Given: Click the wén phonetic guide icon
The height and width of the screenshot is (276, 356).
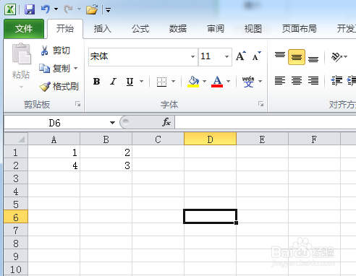Looking at the screenshot, I should click(248, 82).
